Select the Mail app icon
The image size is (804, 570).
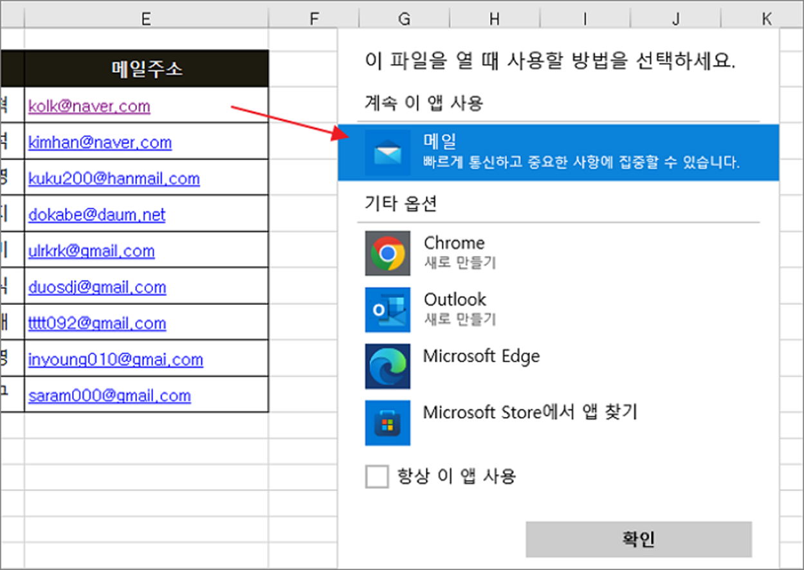[388, 153]
